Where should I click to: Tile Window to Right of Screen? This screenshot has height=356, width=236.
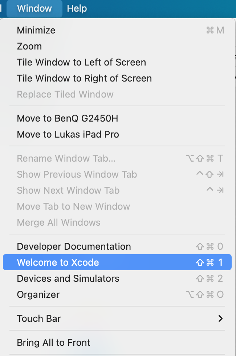(84, 78)
